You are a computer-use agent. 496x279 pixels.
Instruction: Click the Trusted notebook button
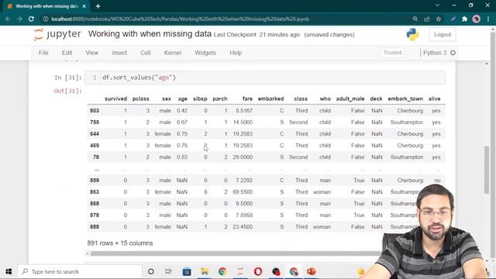(392, 53)
